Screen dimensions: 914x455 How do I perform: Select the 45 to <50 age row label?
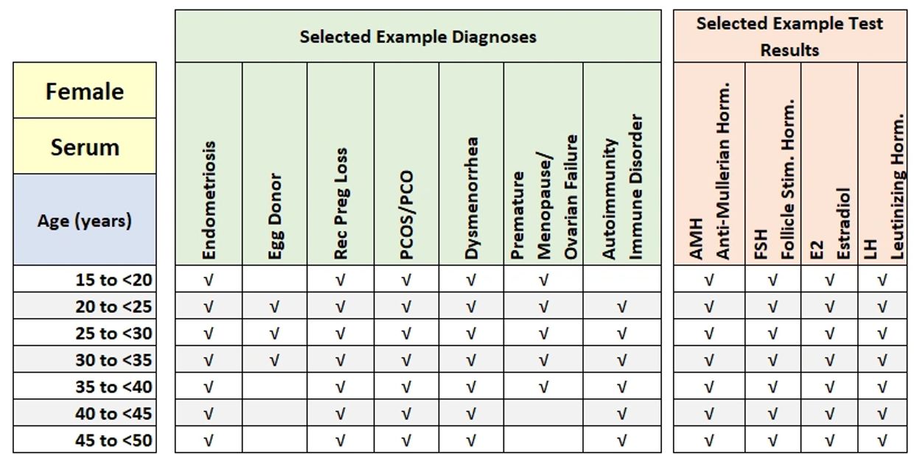pyautogui.click(x=114, y=440)
